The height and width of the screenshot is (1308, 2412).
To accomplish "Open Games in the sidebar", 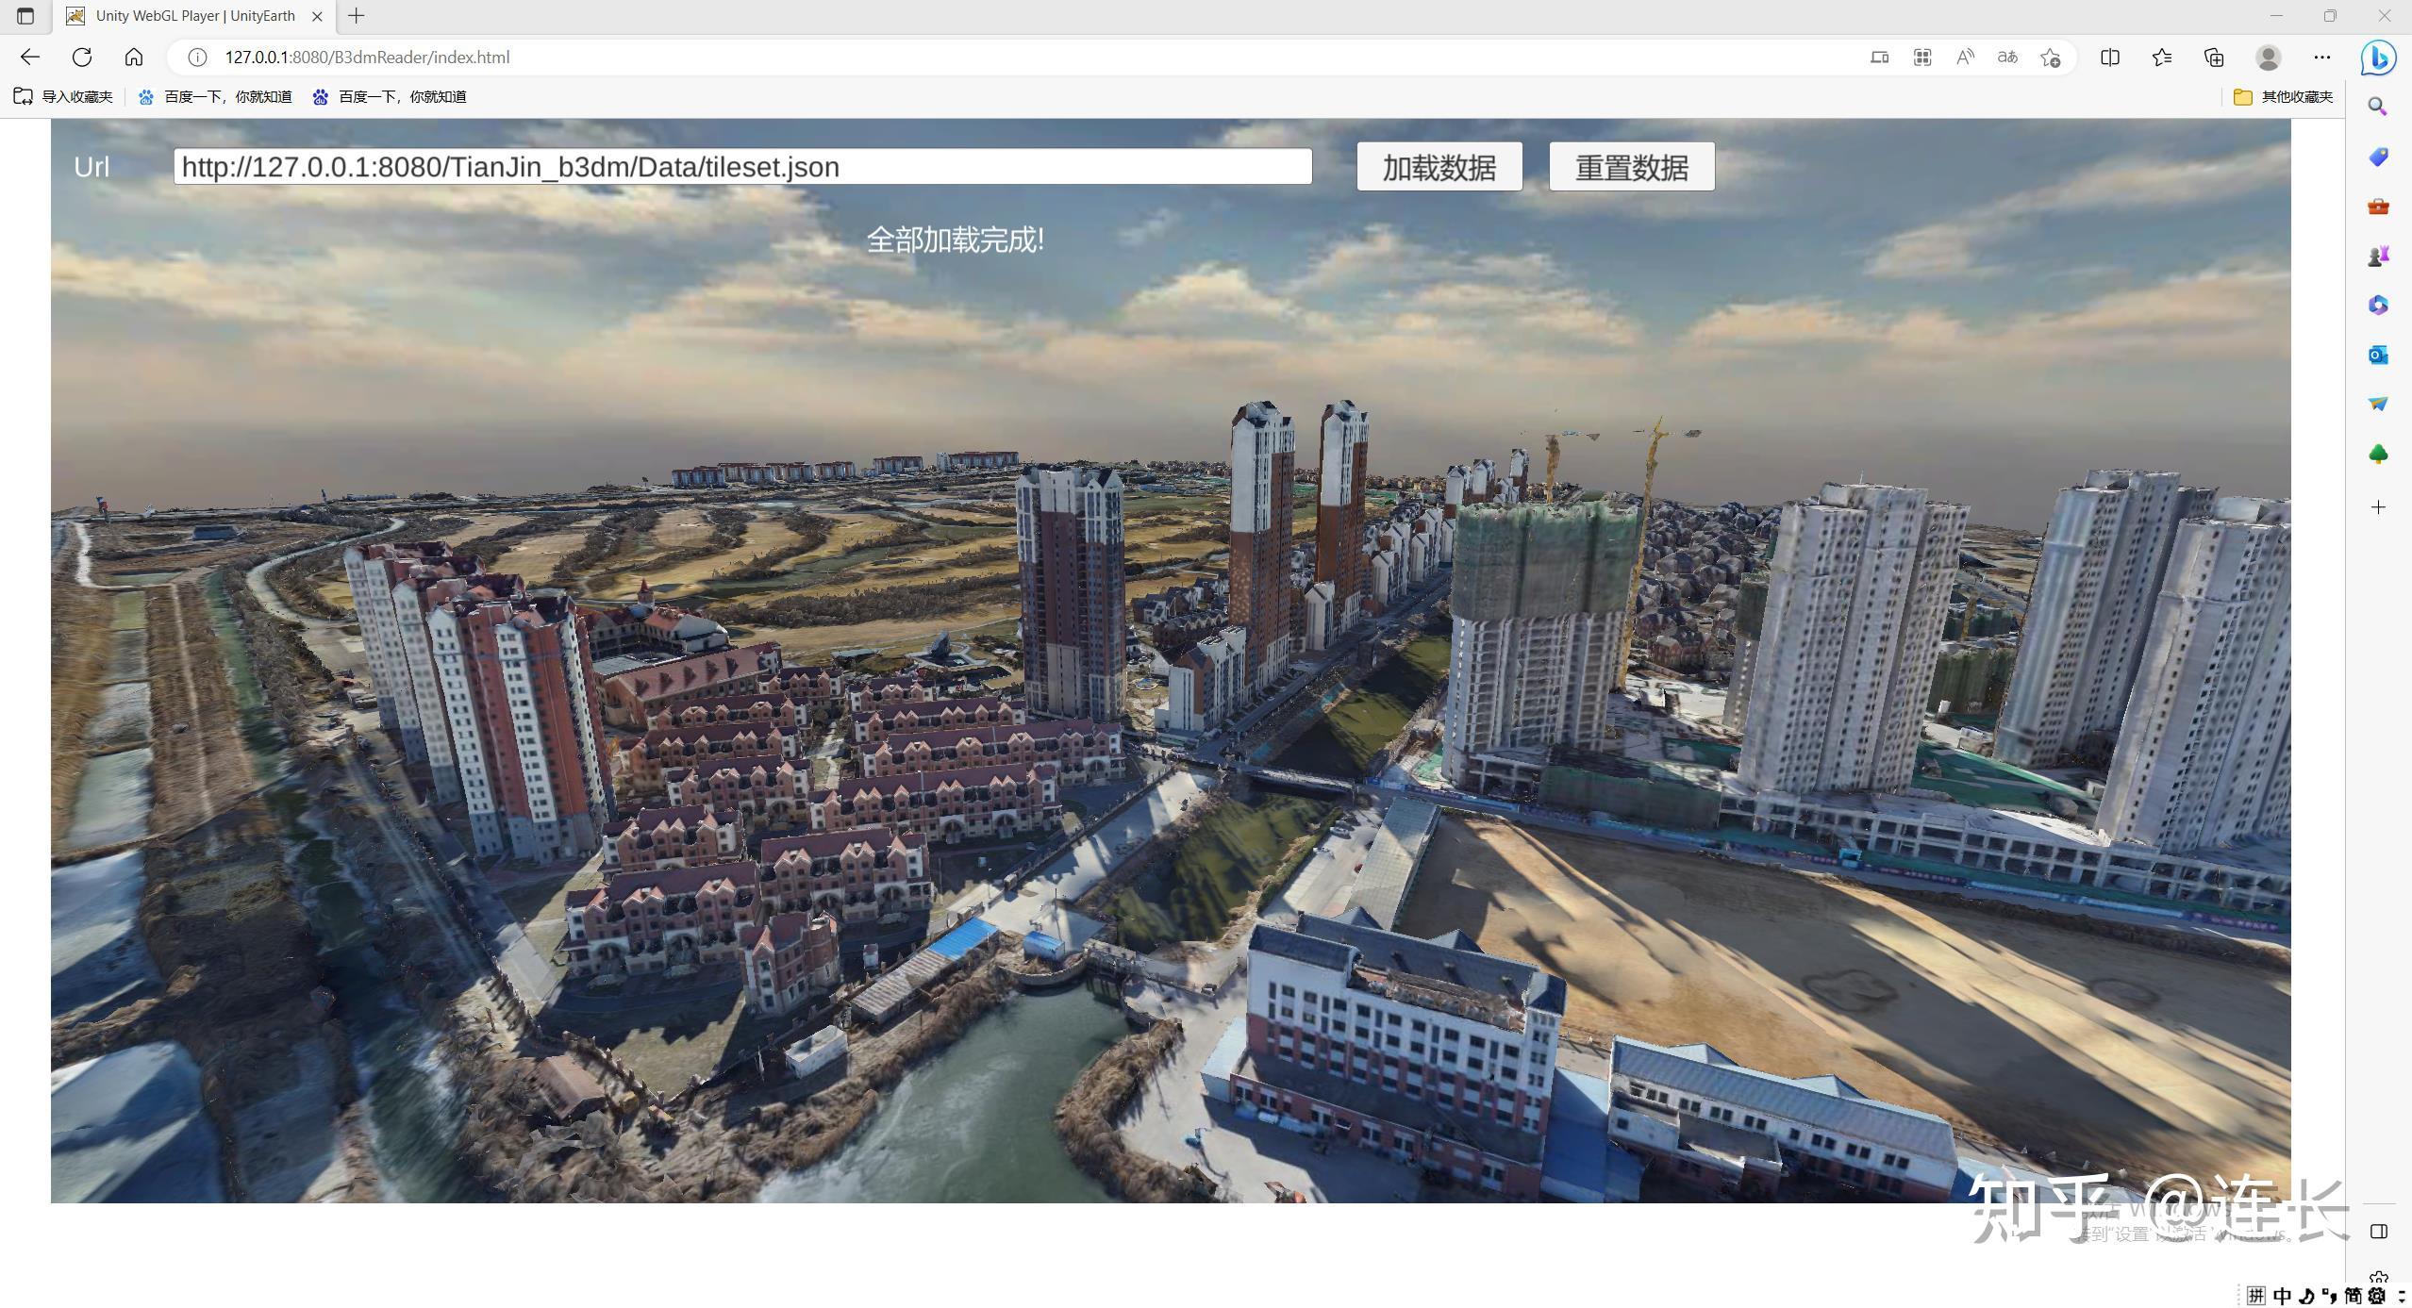I will tap(2378, 254).
